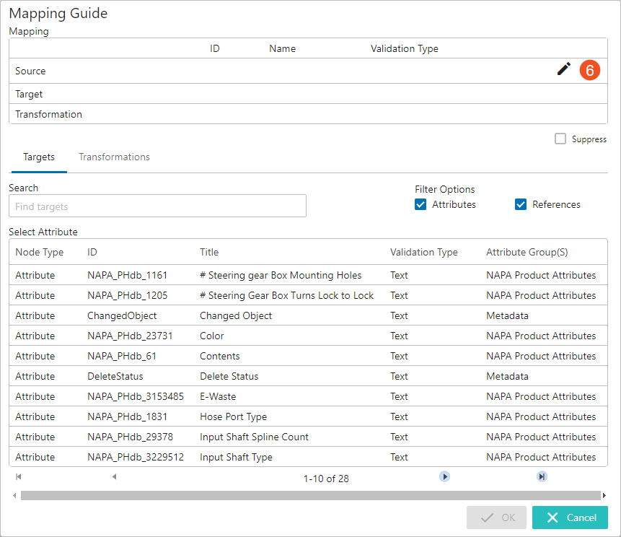The width and height of the screenshot is (621, 537).
Task: Focus the Find targets search field
Action: 157,206
